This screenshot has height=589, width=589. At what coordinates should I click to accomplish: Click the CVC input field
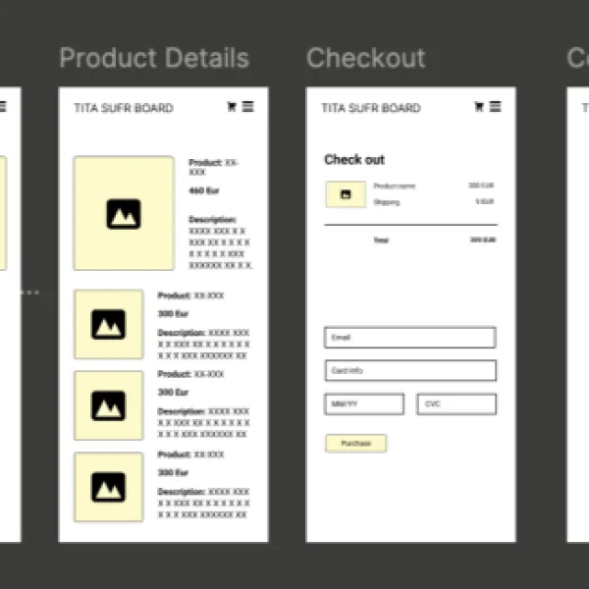tap(456, 404)
